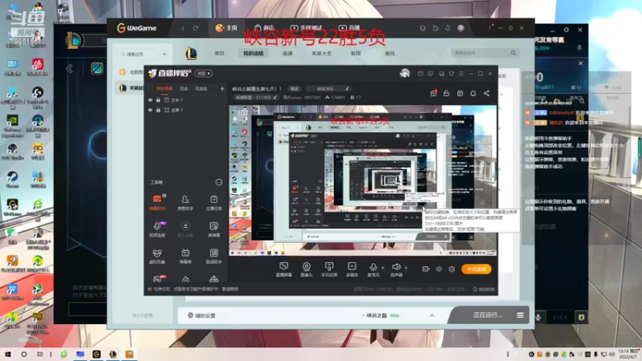Open the 歌词助手 tool
642x361 pixels.
click(213, 256)
